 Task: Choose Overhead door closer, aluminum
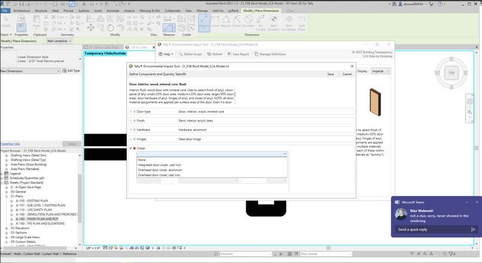pos(212,170)
